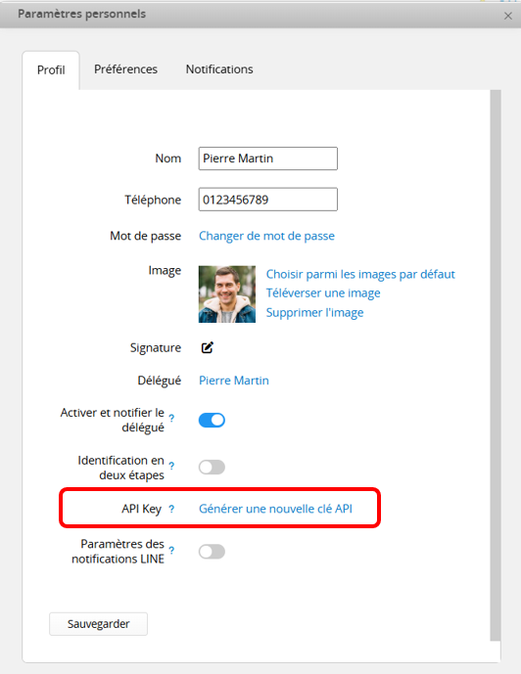Open help for Identification en deux étapes
Viewport: 521px width, 674px height.
point(171,466)
